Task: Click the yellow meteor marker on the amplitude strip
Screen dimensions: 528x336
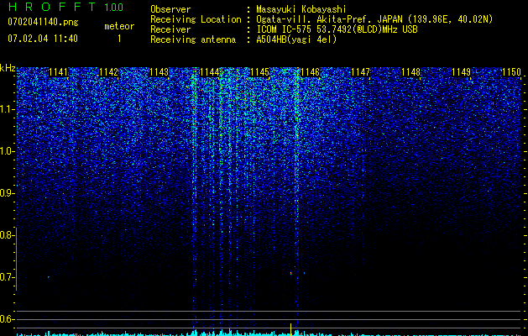Action: tap(290, 329)
